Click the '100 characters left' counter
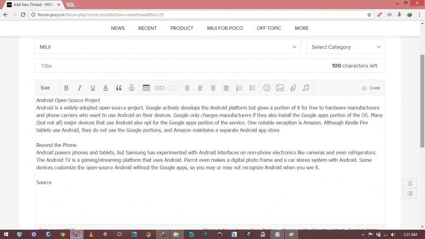The height and width of the screenshot is (239, 425). coord(354,66)
